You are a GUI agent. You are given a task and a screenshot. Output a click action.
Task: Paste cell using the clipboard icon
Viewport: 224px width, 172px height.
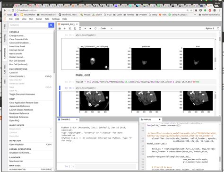(x=80, y=28)
